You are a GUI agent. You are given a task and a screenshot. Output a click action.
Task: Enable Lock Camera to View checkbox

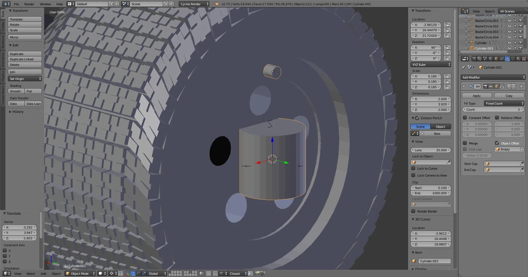point(413,175)
